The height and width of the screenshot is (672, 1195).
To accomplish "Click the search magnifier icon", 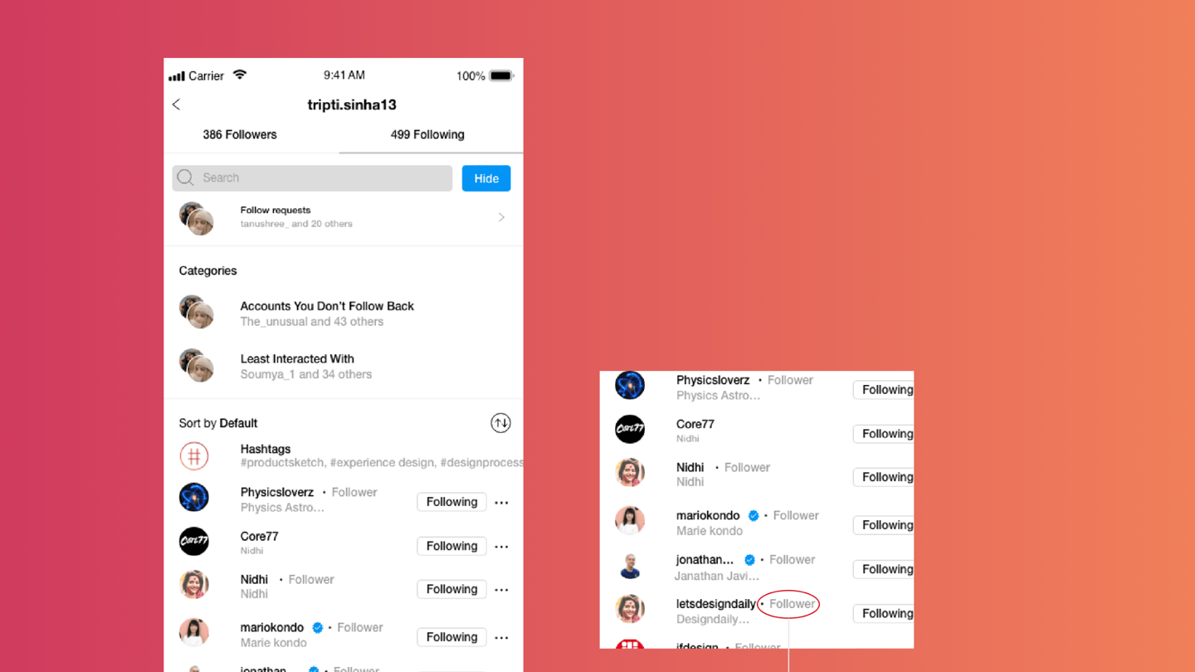I will coord(185,178).
